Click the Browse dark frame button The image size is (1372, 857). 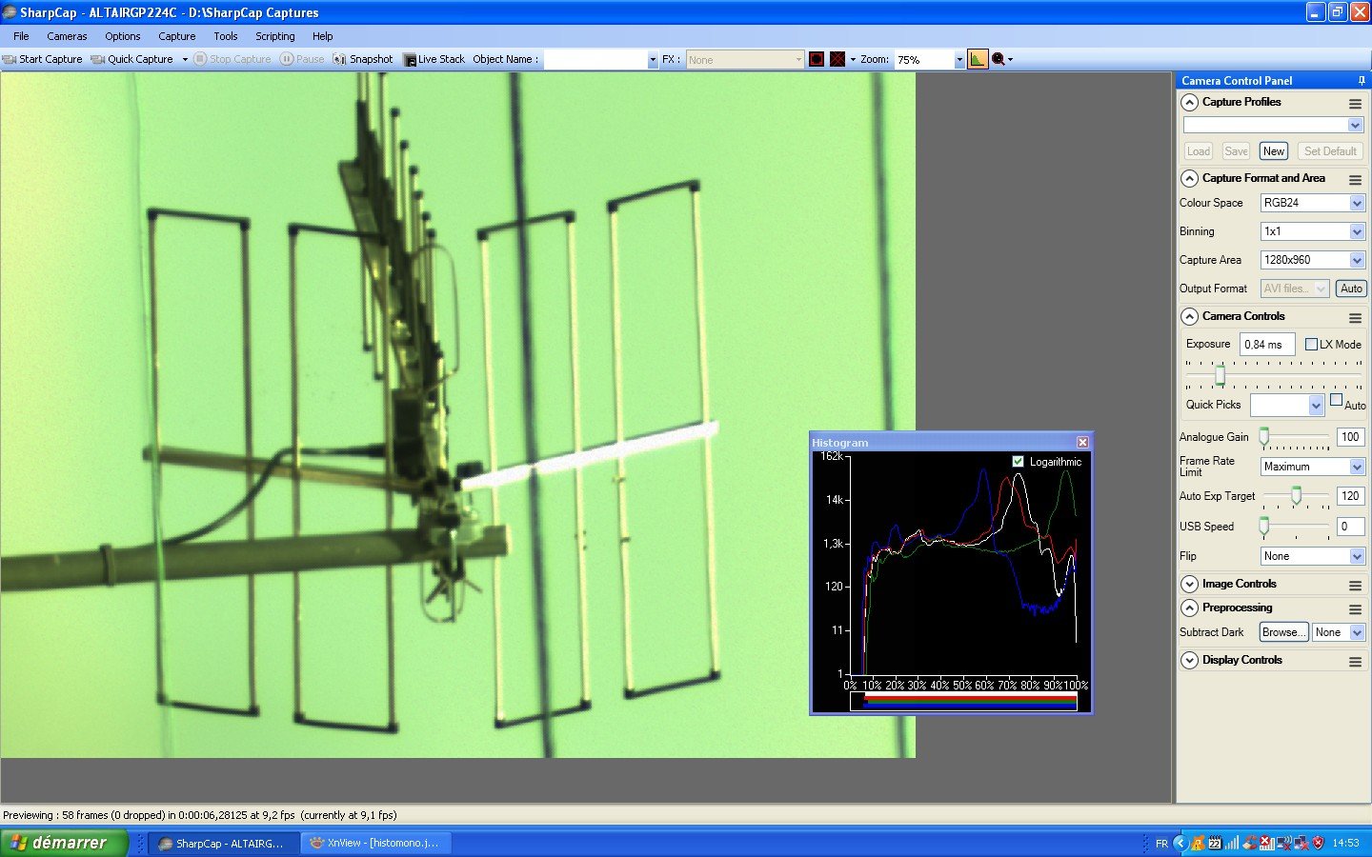(x=1282, y=632)
